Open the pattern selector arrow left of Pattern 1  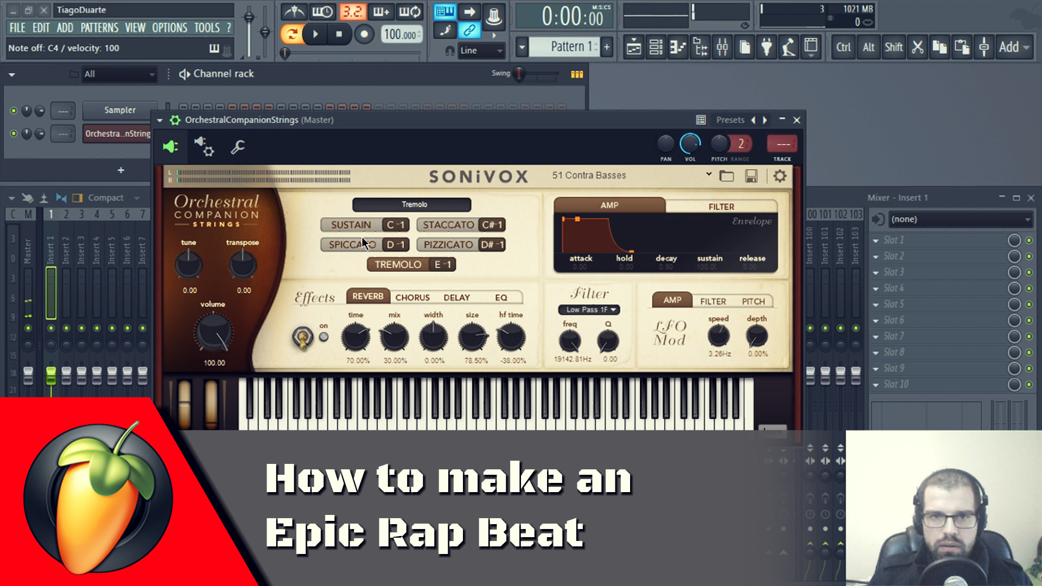[522, 47]
